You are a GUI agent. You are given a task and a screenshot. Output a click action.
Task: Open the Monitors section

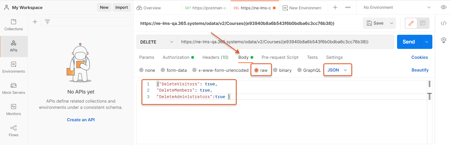(x=14, y=110)
